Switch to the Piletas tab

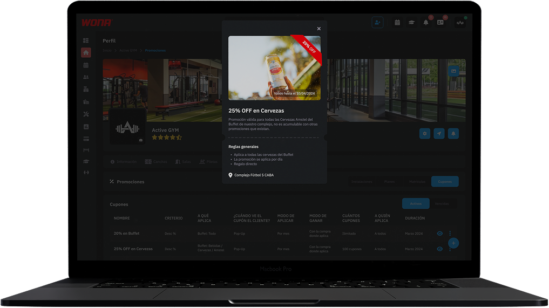click(x=209, y=162)
